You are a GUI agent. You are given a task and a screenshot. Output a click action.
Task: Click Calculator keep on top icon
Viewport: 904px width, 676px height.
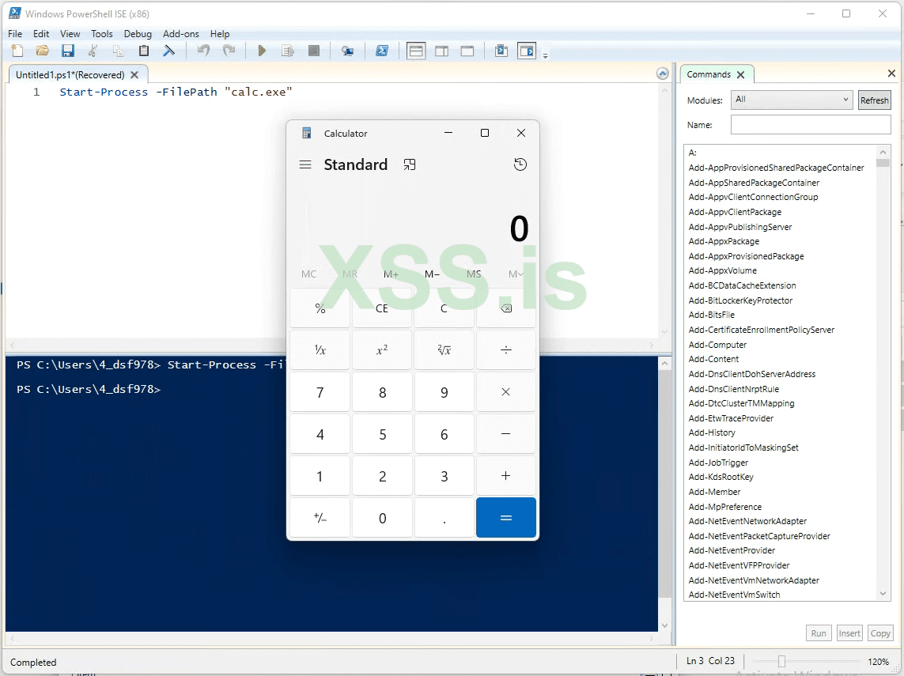click(x=410, y=164)
